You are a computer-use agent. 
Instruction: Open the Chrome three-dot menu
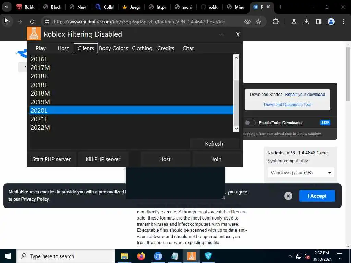(x=343, y=22)
